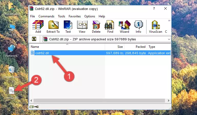Click the Extract To toolbar icon
Viewport: 197px width, 115px height.
coord(53,27)
